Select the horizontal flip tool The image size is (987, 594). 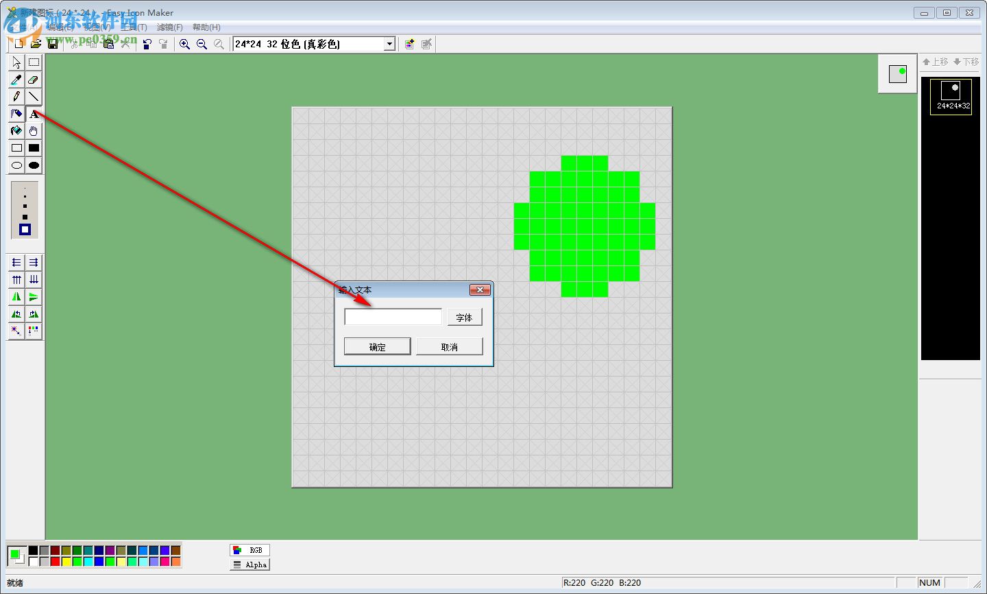pos(16,296)
